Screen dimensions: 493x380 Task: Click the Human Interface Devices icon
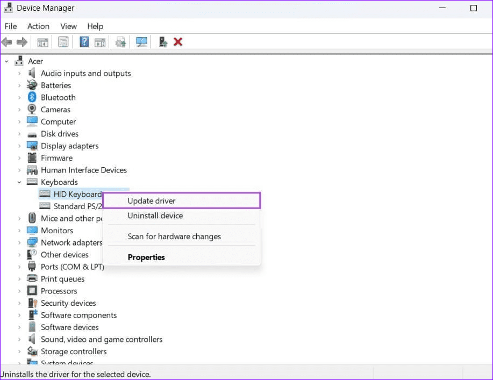tap(32, 170)
